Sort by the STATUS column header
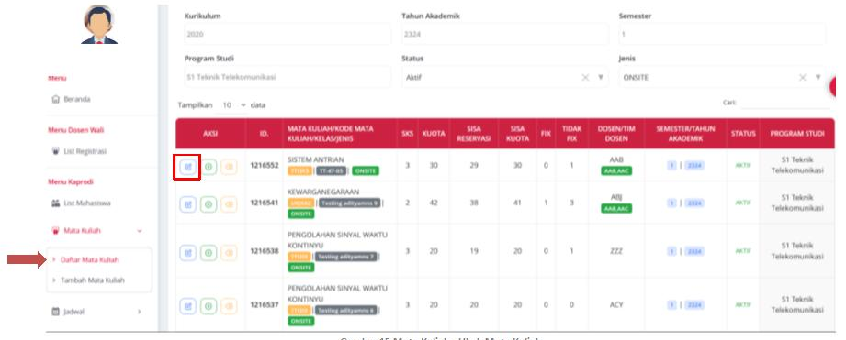The image size is (846, 340). tap(743, 134)
